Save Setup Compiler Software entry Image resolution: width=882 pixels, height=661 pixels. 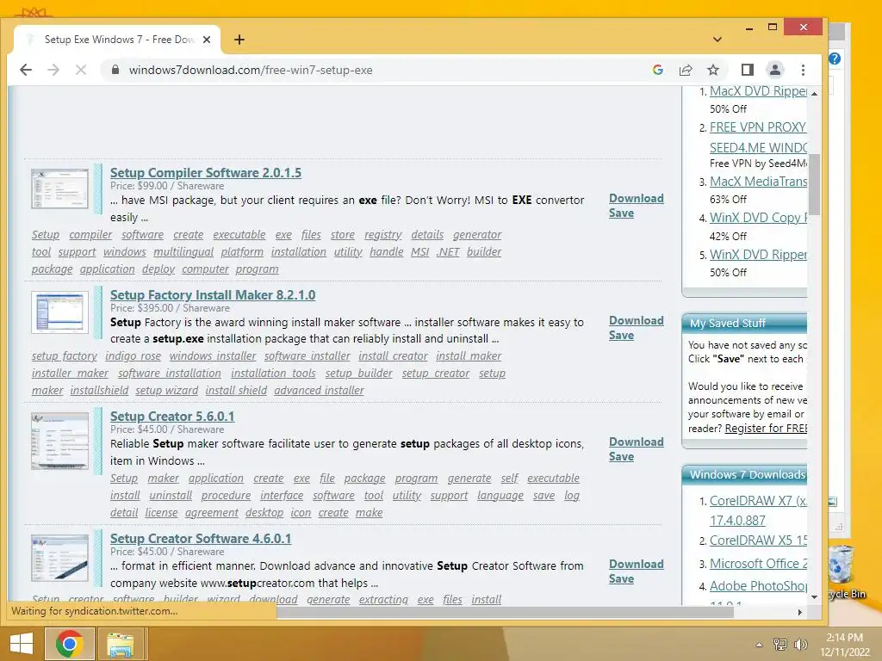(x=622, y=213)
